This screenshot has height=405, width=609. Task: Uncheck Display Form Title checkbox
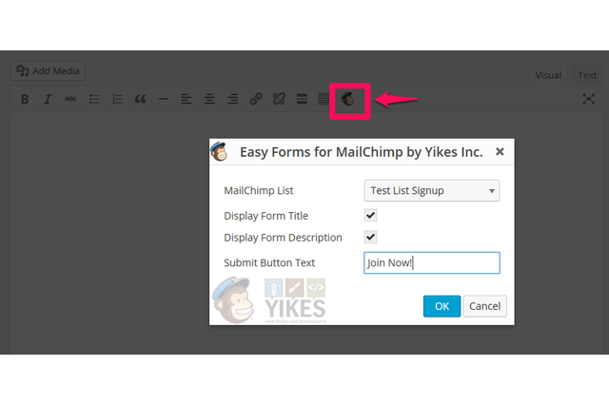click(x=370, y=215)
